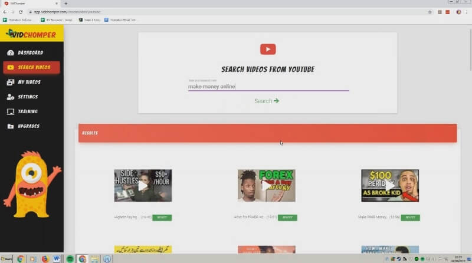Open the red browser extension icon

pos(448,12)
